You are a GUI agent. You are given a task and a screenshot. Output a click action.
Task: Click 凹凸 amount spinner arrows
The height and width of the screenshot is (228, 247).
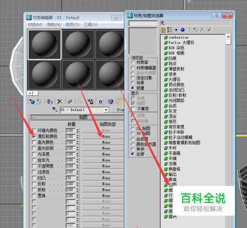[x=78, y=178]
